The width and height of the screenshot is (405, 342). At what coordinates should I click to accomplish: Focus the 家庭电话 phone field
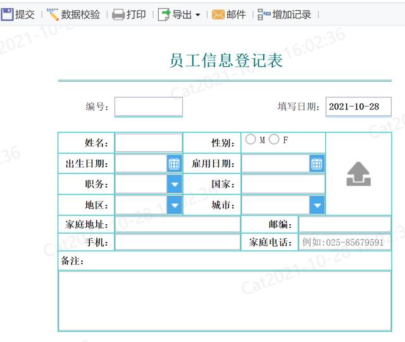coord(345,242)
